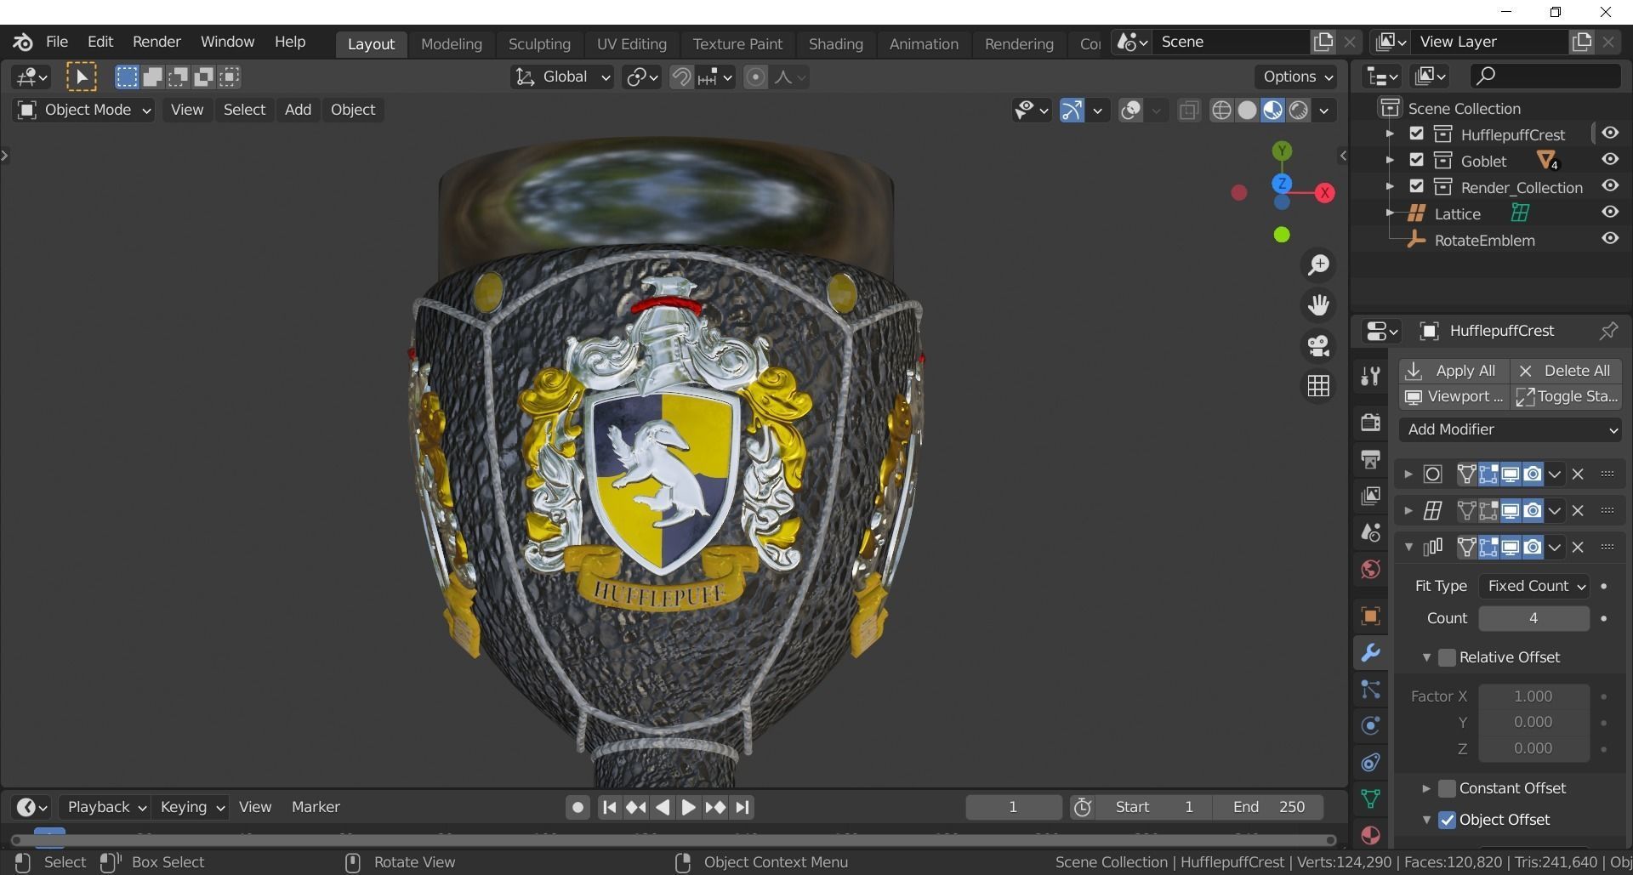Viewport: 1633px width, 875px height.
Task: Select the tweak/select tool icon
Action: (82, 77)
